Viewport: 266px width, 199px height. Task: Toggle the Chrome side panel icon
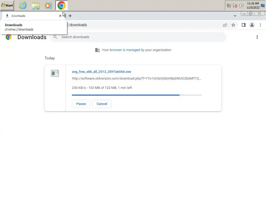[244, 25]
